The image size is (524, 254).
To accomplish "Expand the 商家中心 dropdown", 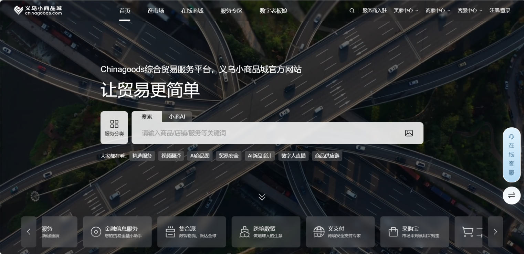I will tap(437, 10).
